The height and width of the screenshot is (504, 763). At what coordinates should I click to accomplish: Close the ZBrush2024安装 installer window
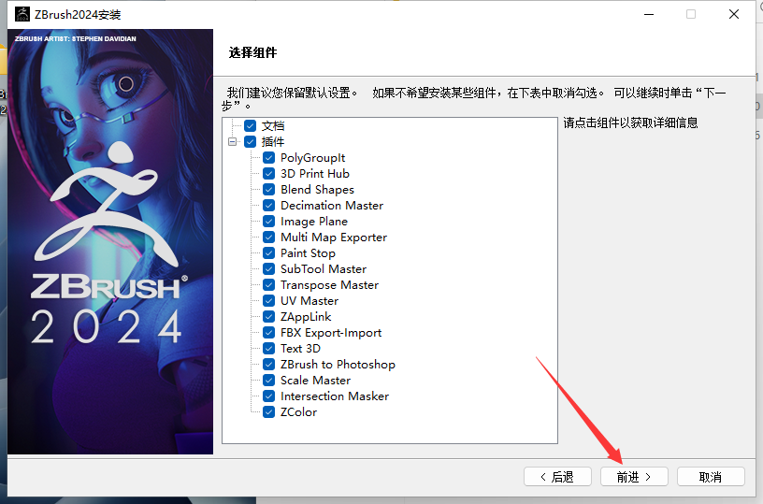coord(734,14)
